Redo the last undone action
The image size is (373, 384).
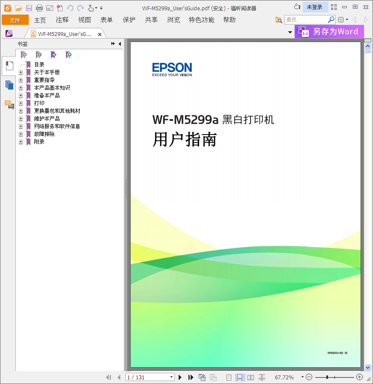tap(81, 8)
